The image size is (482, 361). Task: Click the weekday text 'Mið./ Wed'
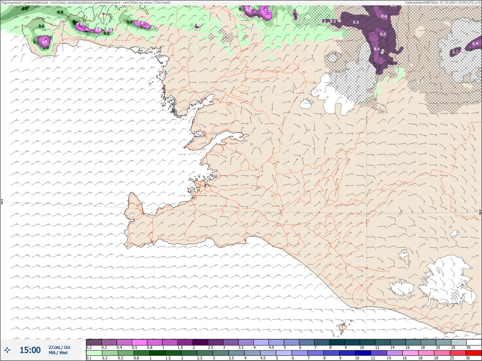tap(58, 353)
